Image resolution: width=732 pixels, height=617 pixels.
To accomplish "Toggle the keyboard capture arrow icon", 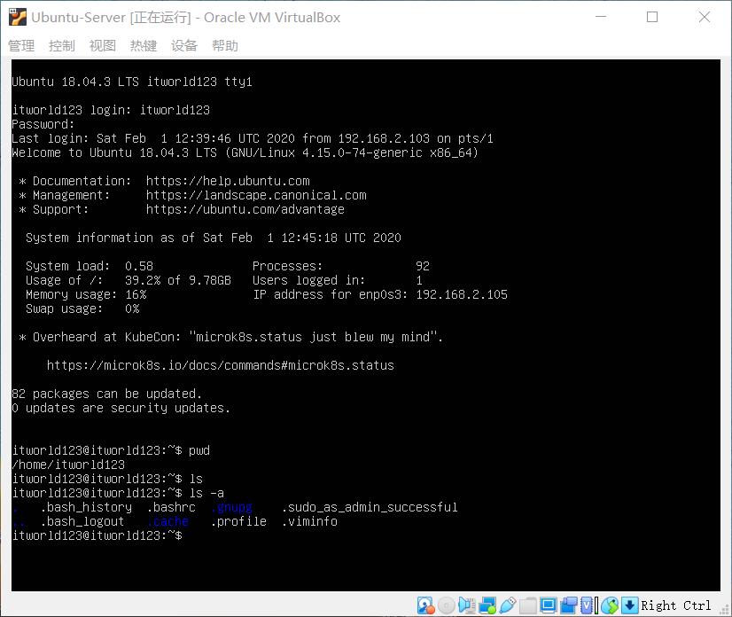I will (x=629, y=605).
